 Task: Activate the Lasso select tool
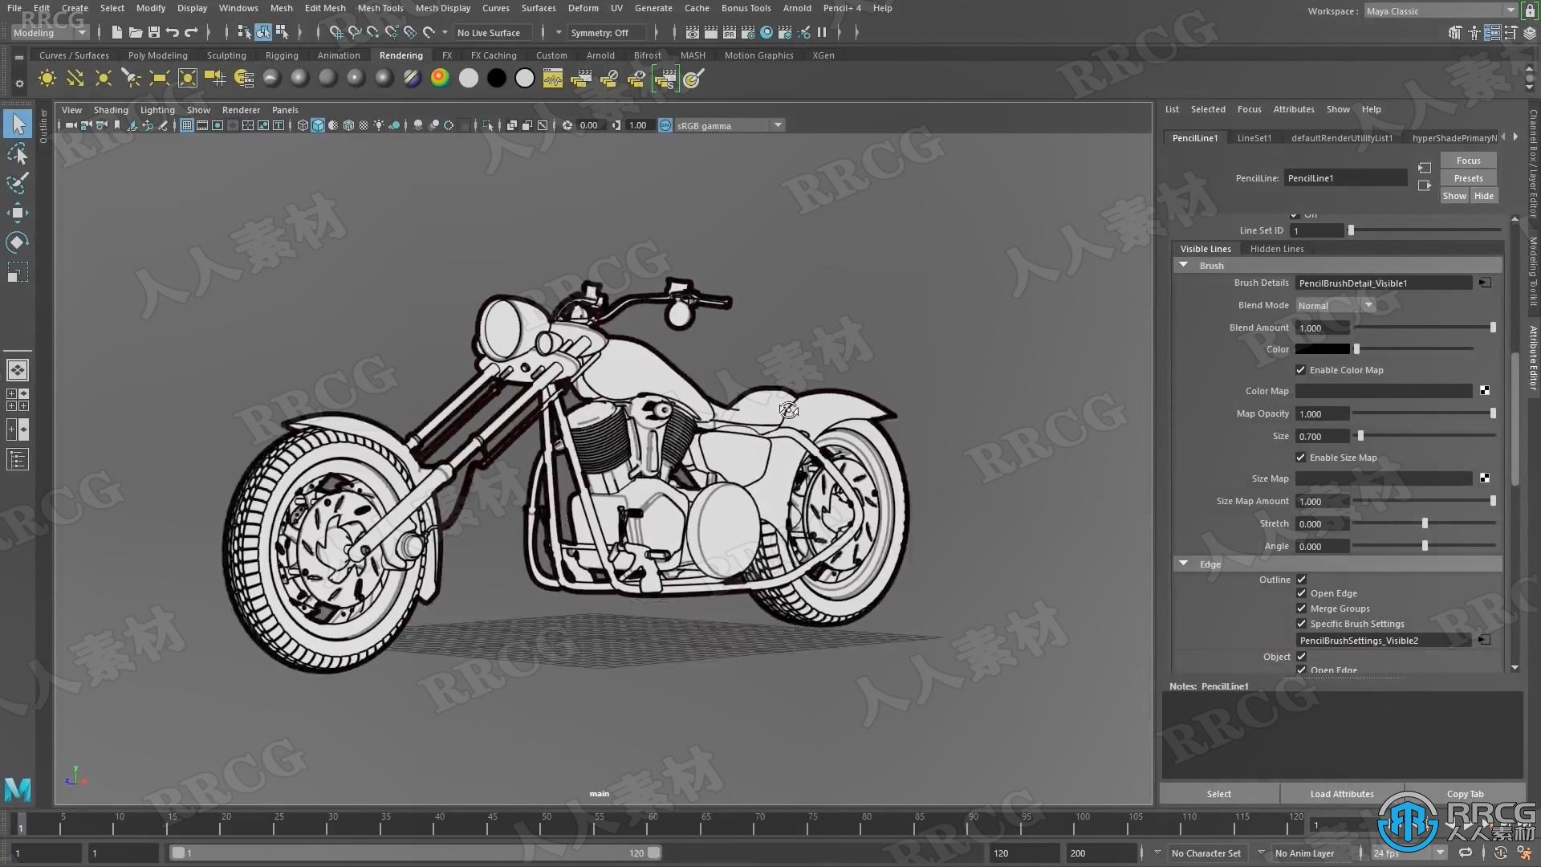18,153
